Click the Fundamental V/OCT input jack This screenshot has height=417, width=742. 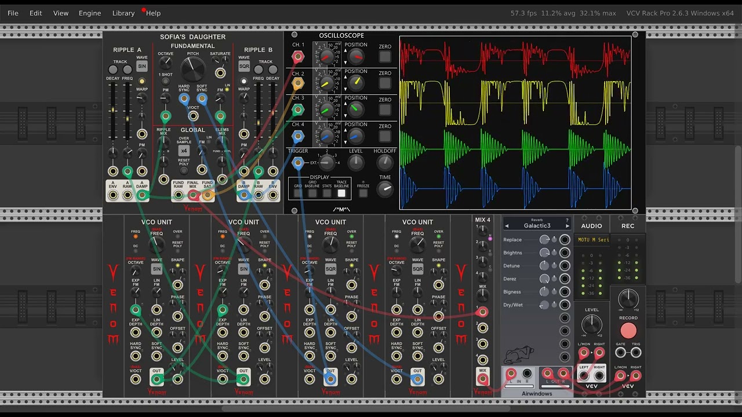coord(193,116)
